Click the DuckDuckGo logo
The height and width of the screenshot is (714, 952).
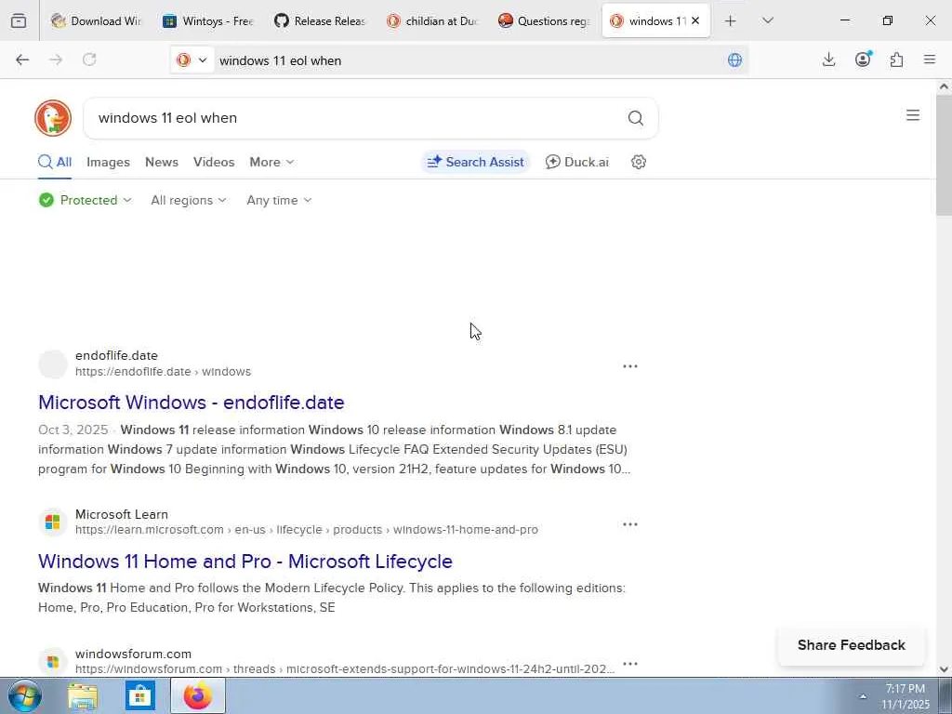tap(53, 118)
